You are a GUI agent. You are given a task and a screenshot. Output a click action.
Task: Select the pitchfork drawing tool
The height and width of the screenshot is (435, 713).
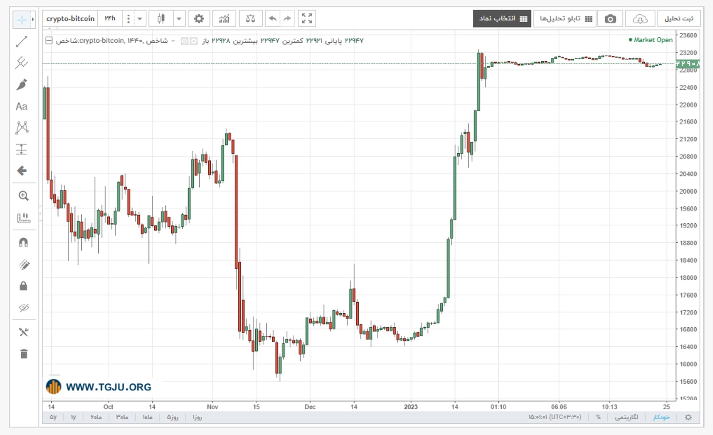pyautogui.click(x=21, y=63)
